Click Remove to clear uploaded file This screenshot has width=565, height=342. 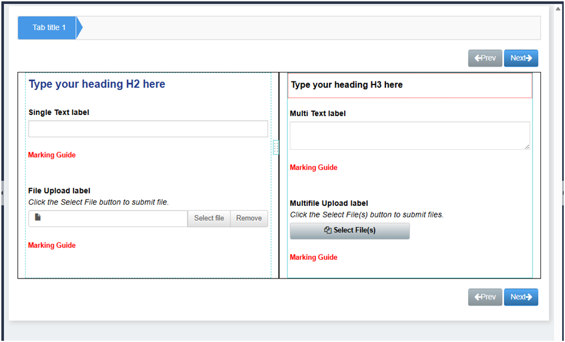(249, 219)
